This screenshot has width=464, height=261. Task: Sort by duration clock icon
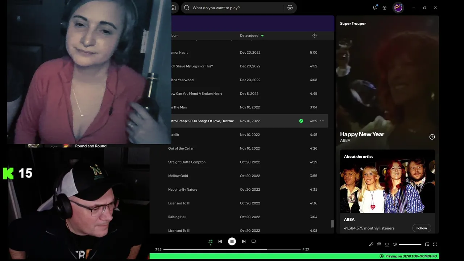point(314,36)
